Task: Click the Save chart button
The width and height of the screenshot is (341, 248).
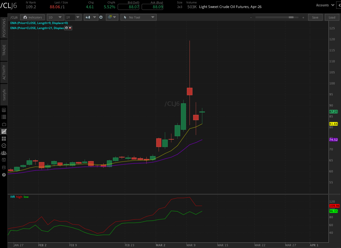Action: (315, 17)
